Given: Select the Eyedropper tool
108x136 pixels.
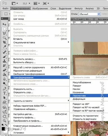Looking at the screenshot, I should tap(4, 47).
